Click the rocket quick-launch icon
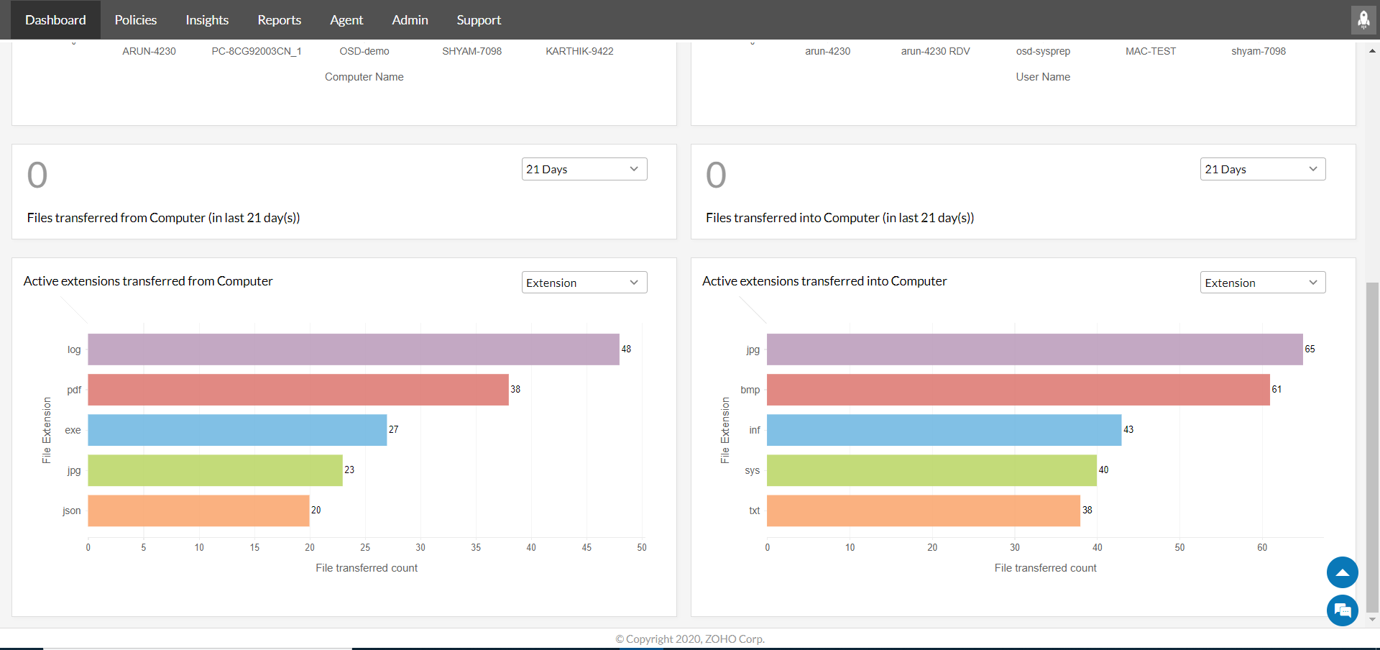 [1363, 20]
